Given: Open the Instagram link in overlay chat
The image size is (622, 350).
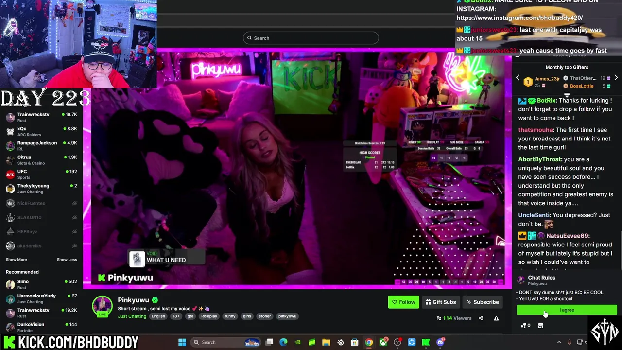Looking at the screenshot, I should pyautogui.click(x=519, y=17).
